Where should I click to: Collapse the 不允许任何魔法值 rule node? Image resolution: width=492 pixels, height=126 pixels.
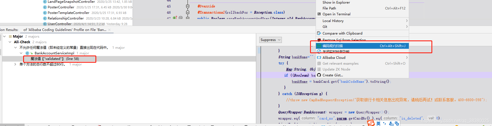16,47
